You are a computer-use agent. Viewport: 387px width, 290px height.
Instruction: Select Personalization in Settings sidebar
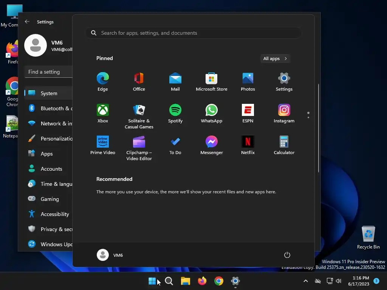(48, 139)
